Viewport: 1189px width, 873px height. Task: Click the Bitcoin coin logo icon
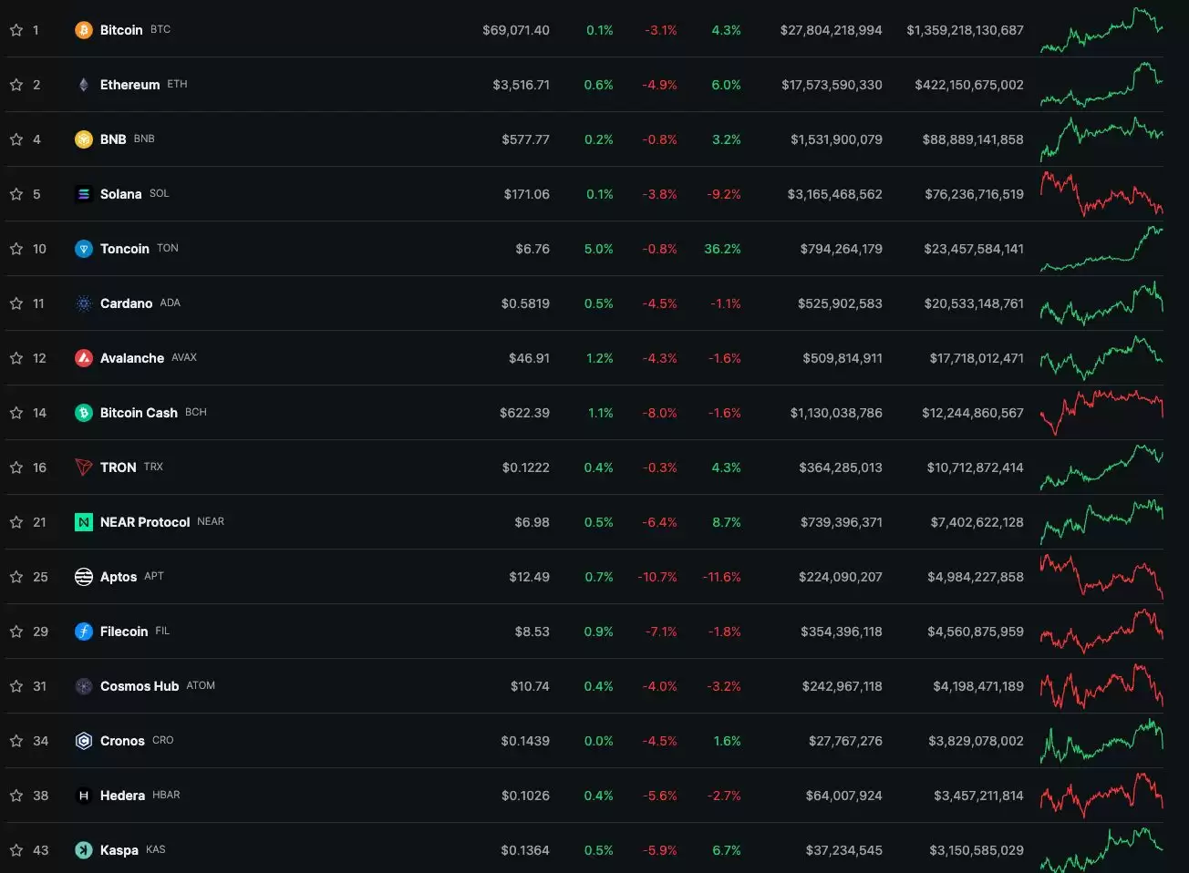click(x=84, y=30)
